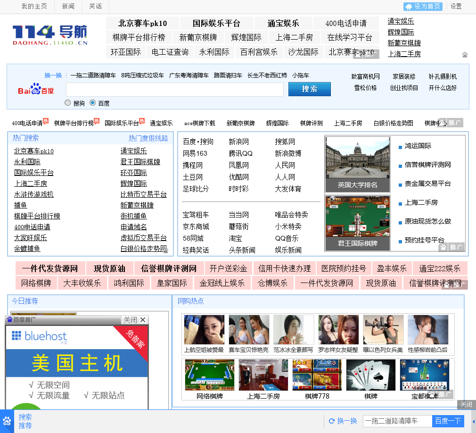Open the 英国大学排名 thumbnail
This screenshot has width=476, height=433.
pos(358,165)
